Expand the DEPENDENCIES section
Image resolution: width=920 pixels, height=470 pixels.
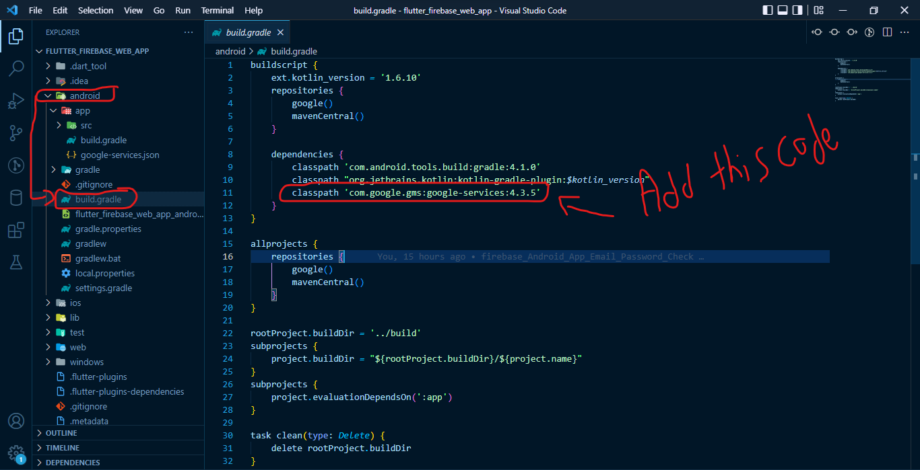[119, 463]
